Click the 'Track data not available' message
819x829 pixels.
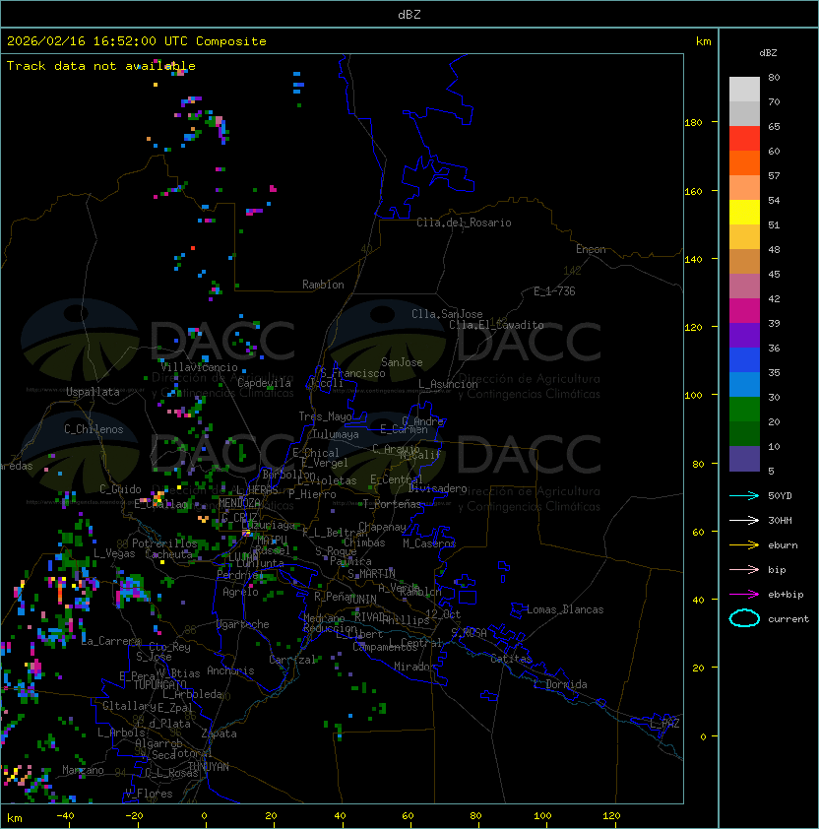[101, 66]
